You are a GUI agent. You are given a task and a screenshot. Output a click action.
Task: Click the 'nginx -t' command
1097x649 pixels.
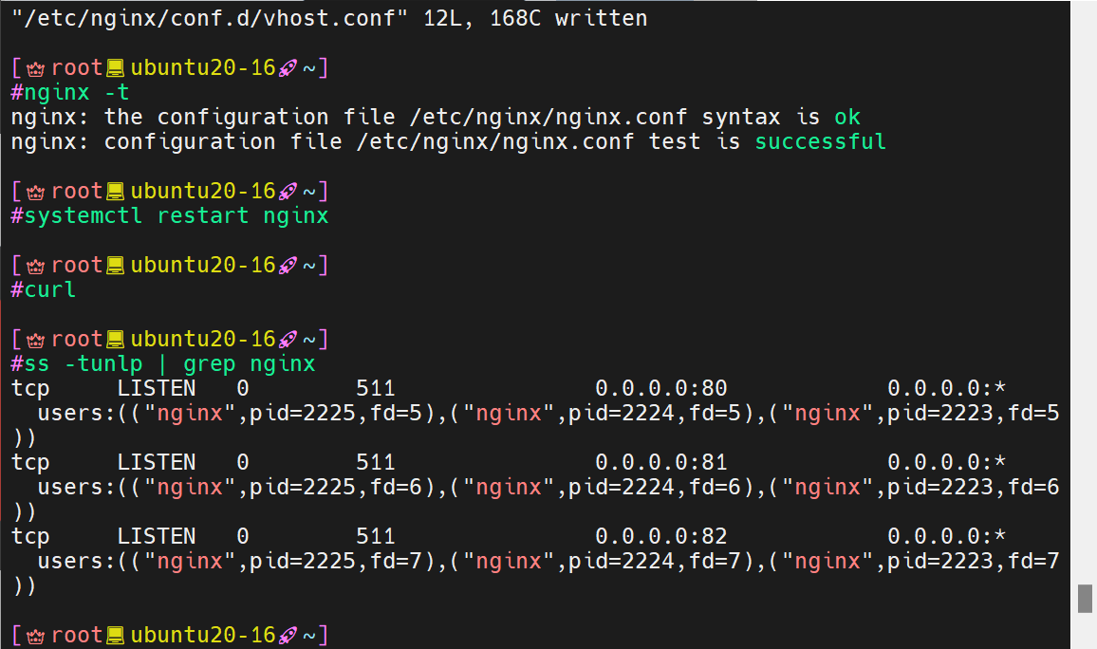[77, 92]
